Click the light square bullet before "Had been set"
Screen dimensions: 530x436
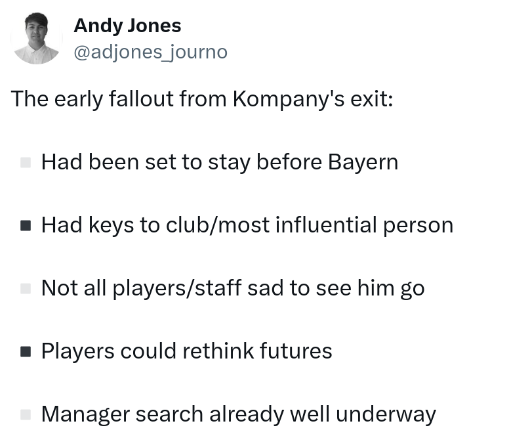pyautogui.click(x=26, y=162)
